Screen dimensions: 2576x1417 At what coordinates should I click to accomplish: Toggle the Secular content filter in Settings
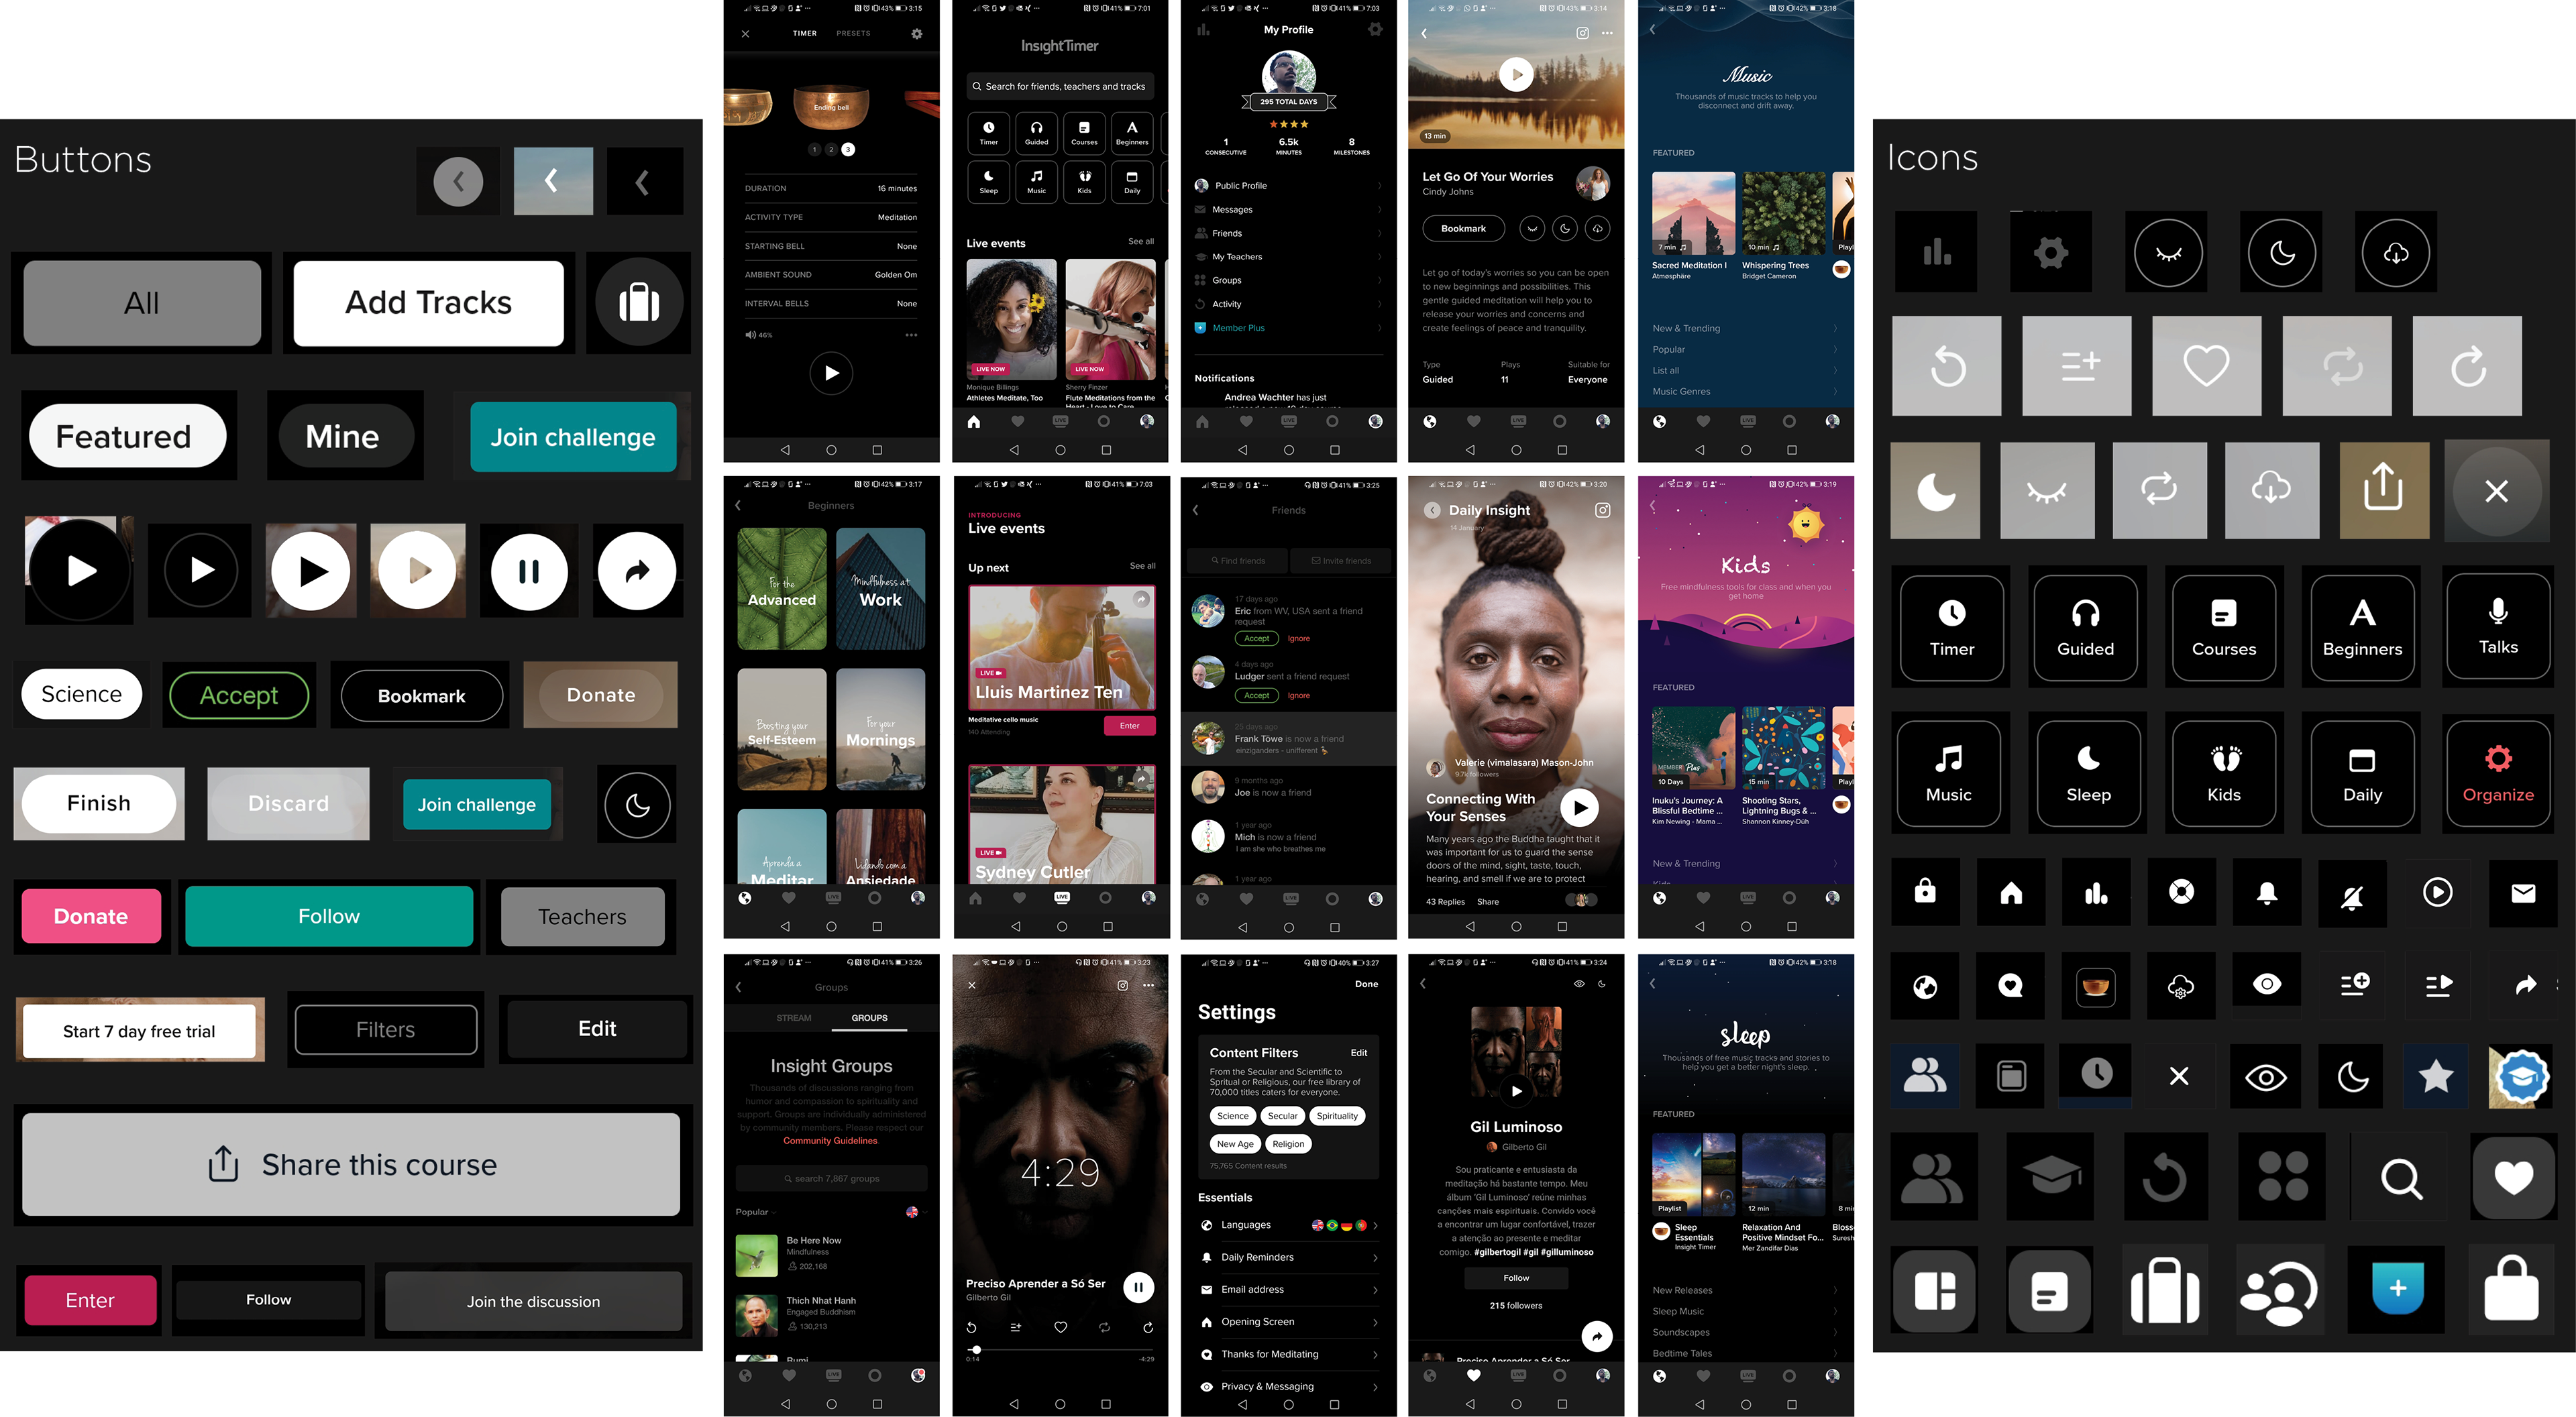click(x=1282, y=1116)
